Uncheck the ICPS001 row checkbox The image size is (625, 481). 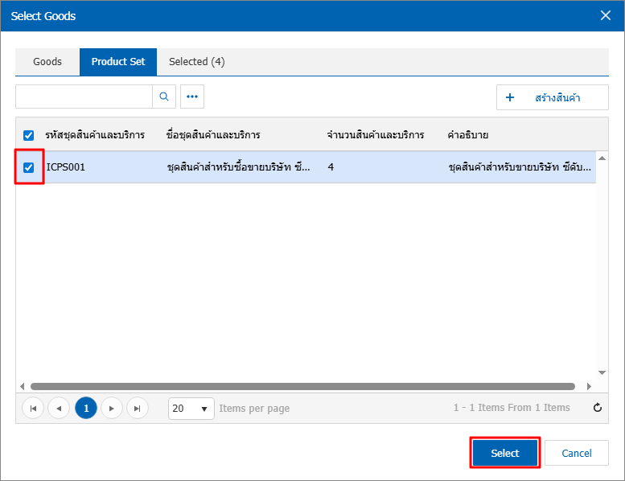(29, 167)
